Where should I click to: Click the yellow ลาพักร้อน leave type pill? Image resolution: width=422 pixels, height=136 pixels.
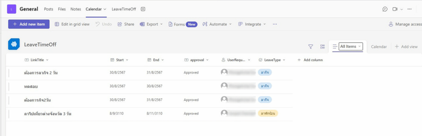[268, 113]
